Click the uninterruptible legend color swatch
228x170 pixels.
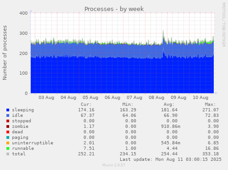[8, 143]
